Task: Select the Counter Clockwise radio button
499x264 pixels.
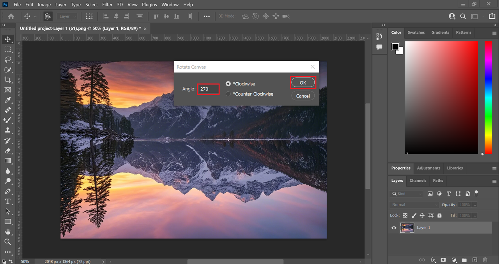Action: coord(228,94)
